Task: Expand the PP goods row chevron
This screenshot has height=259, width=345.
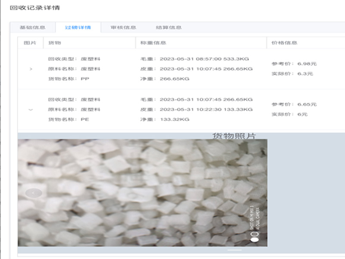Action: pyautogui.click(x=31, y=69)
